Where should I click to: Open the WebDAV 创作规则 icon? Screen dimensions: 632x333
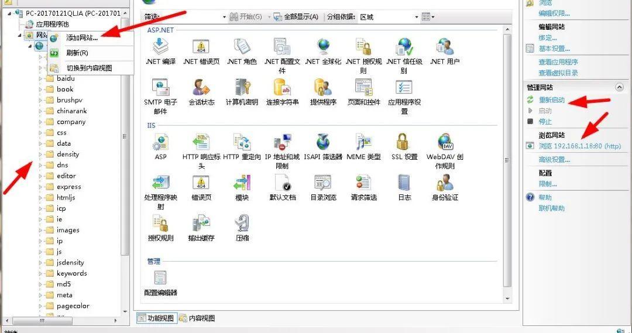pos(445,142)
